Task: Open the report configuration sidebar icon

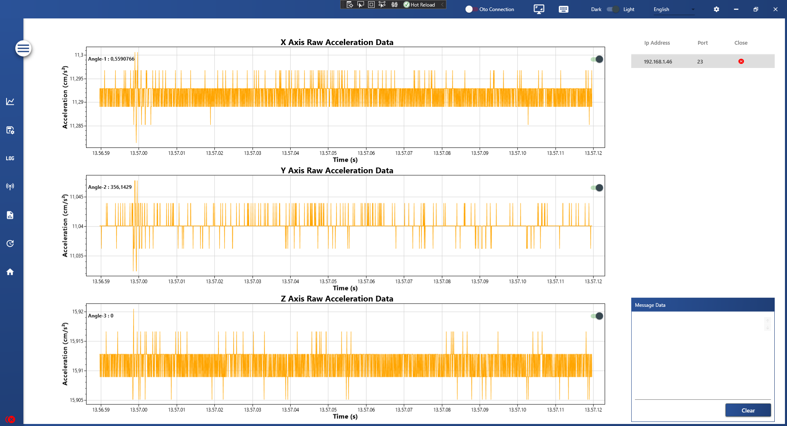Action: pos(10,130)
